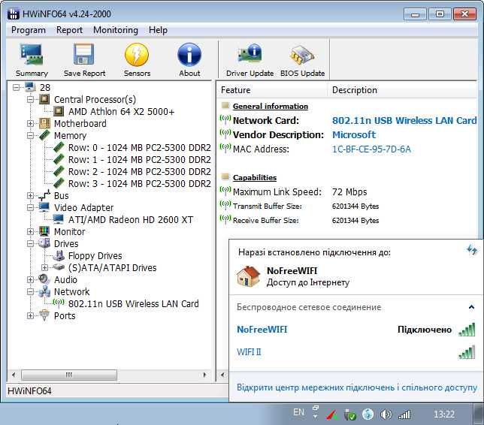
Task: Collapse the wireless connection section chevron
Action: click(x=471, y=307)
